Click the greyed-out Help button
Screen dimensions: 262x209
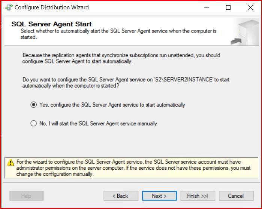coord(26,196)
